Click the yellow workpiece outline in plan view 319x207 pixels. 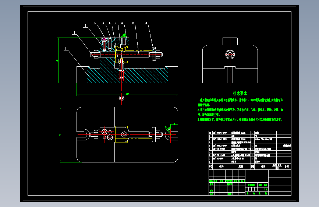click(x=134, y=134)
